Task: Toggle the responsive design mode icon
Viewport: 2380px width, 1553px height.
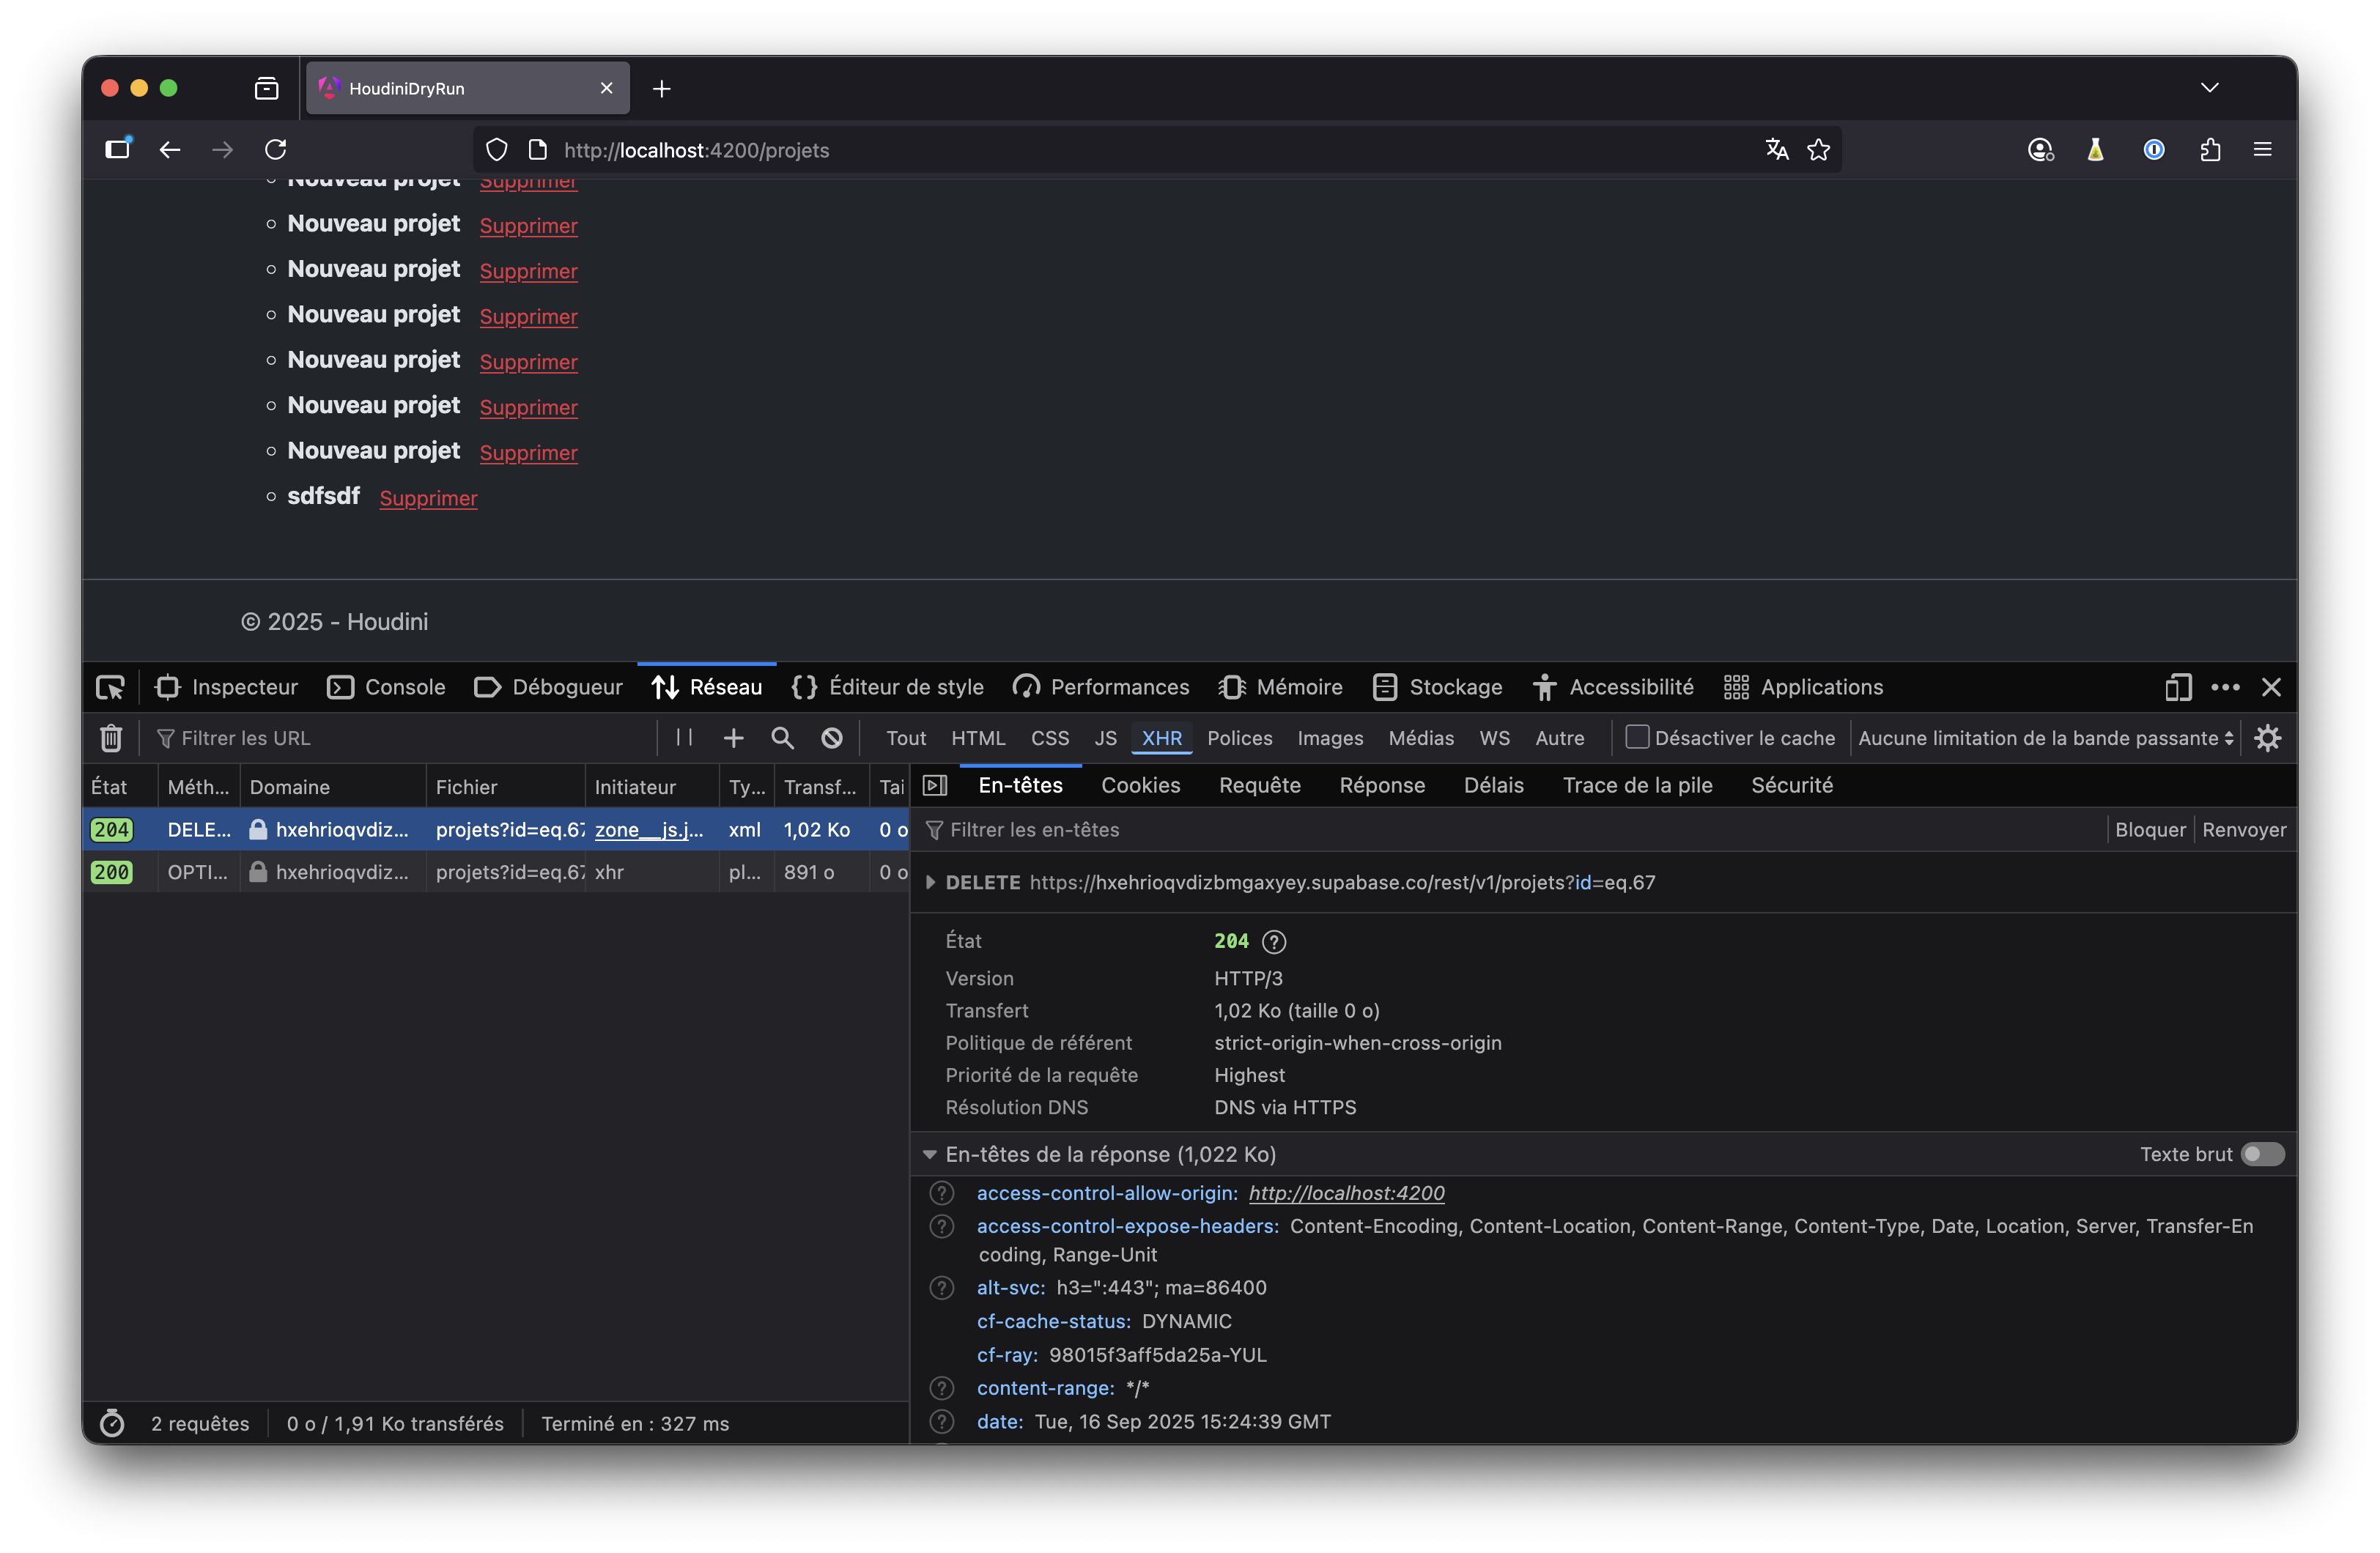Action: pyautogui.click(x=2178, y=687)
